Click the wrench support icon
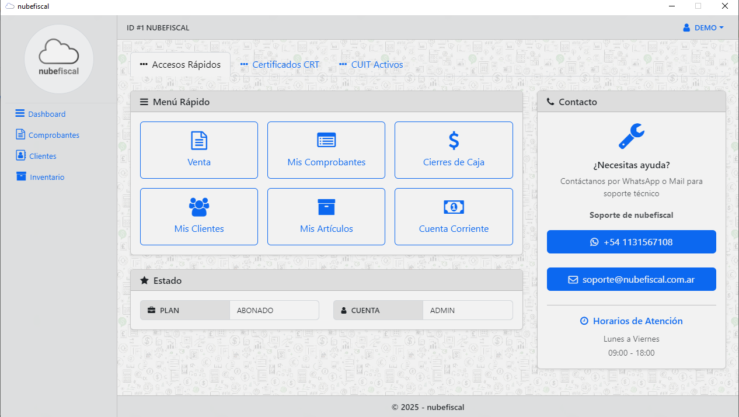The width and height of the screenshot is (739, 417). (x=631, y=137)
